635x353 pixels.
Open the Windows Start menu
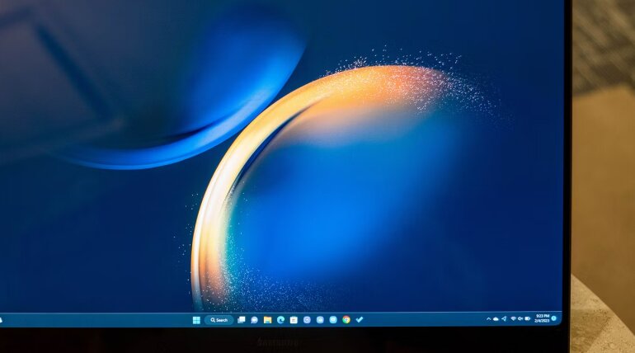(196, 320)
